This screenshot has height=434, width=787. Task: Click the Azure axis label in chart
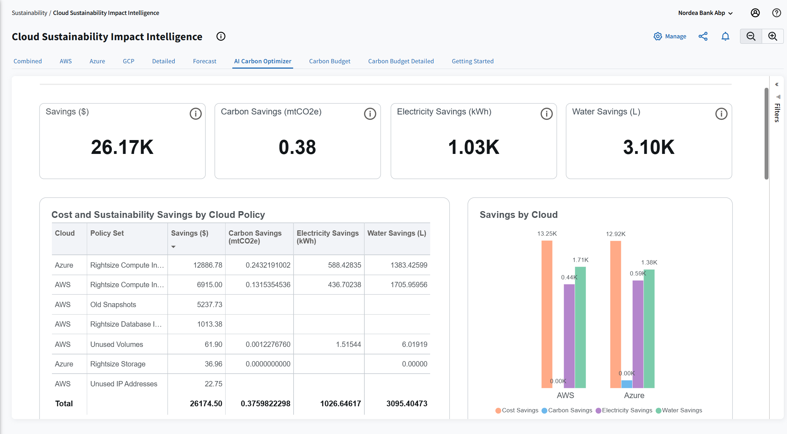coord(634,395)
